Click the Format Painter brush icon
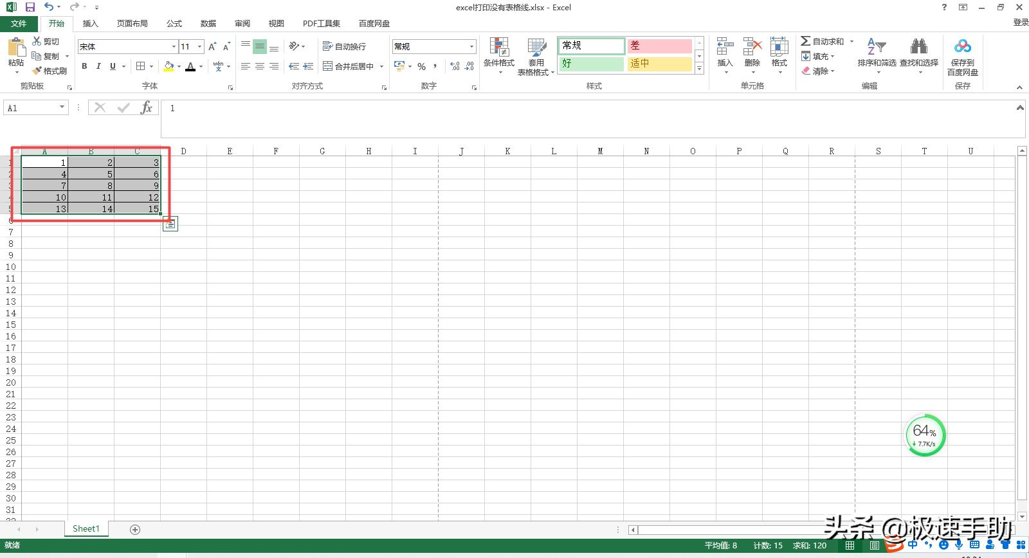The image size is (1029, 558). coord(38,71)
